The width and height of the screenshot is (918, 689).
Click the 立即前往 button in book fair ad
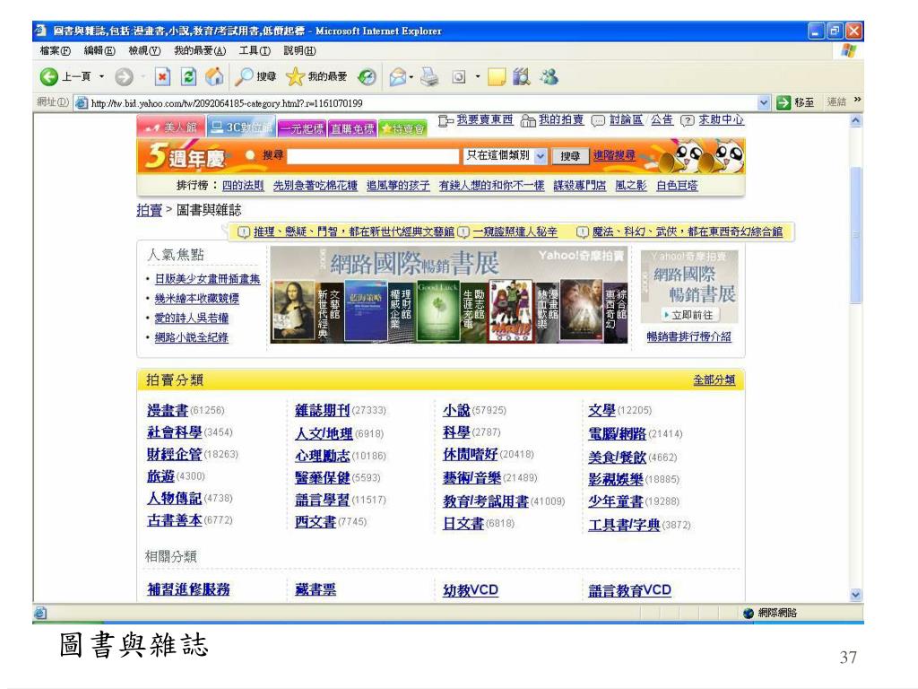[690, 315]
